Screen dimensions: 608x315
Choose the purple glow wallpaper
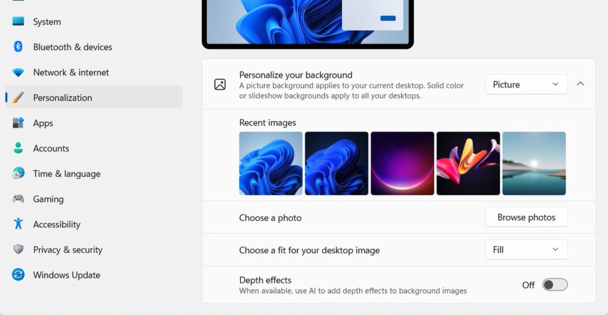403,163
